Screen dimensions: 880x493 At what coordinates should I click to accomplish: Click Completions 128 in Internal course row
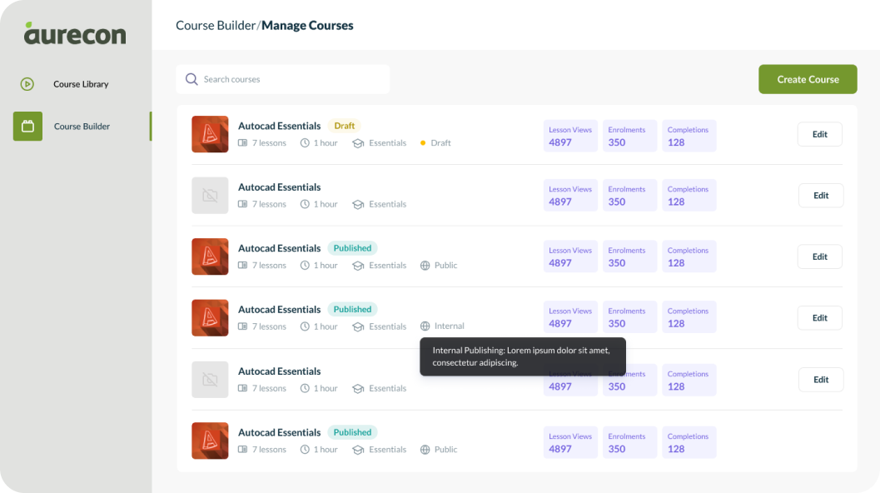689,317
